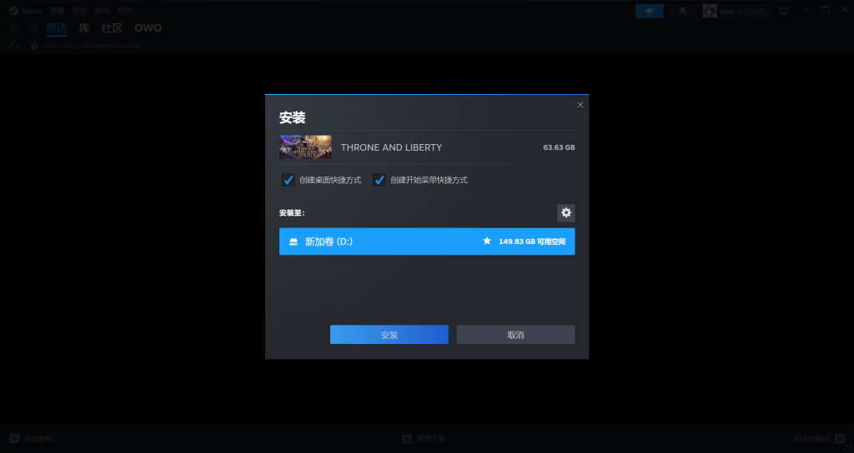Click 添加游戏 at bottom left
Screen dimensions: 854x453
(31, 438)
